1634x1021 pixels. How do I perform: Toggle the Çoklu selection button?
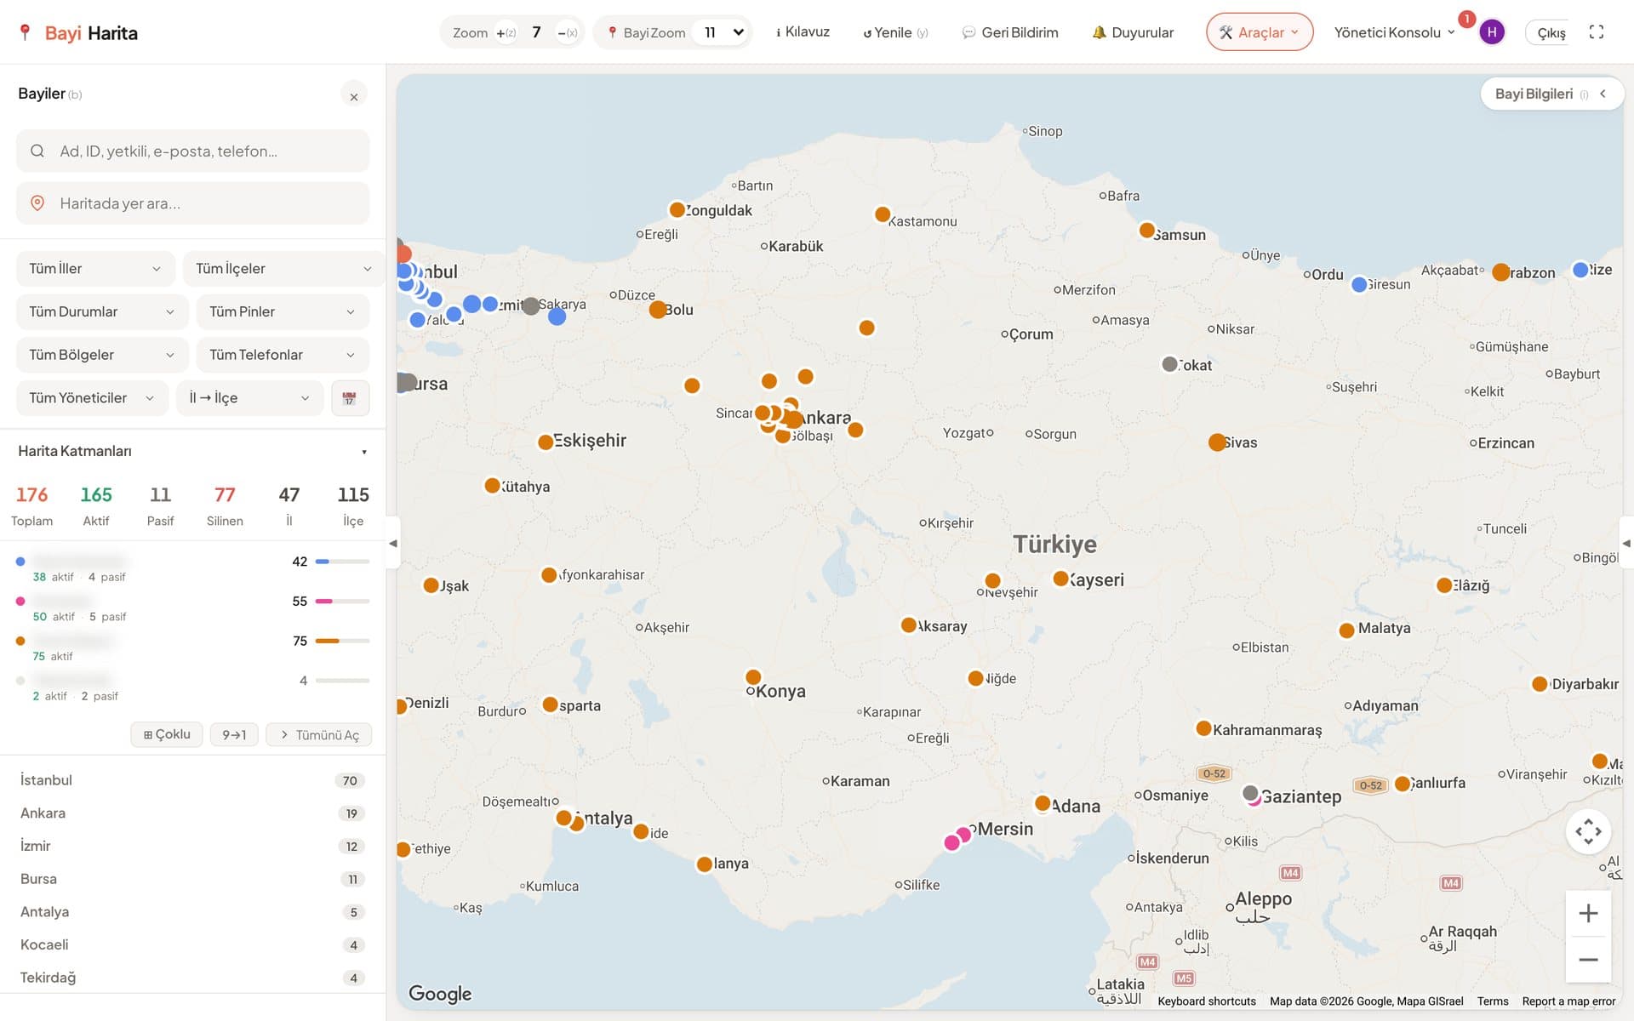tap(167, 734)
